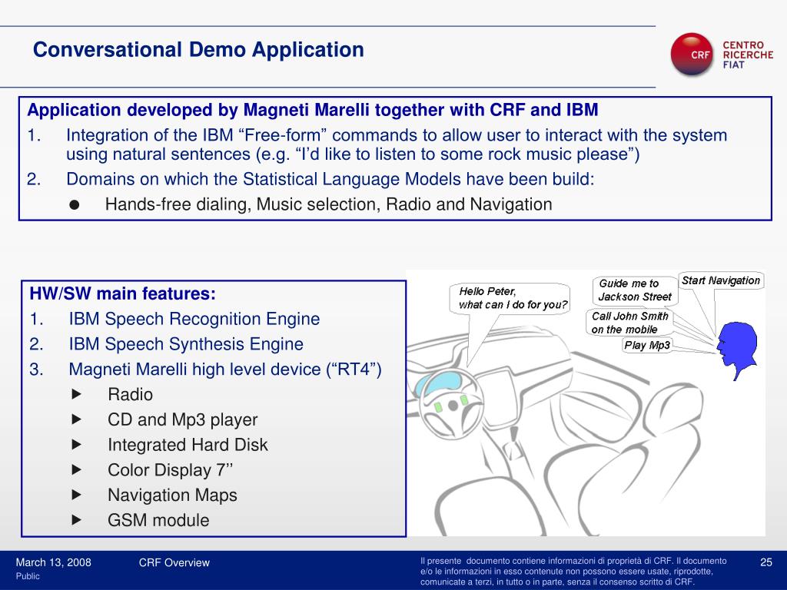Click the "Start Navigation" speech bubble
Screen dimensions: 787x590
click(x=721, y=280)
